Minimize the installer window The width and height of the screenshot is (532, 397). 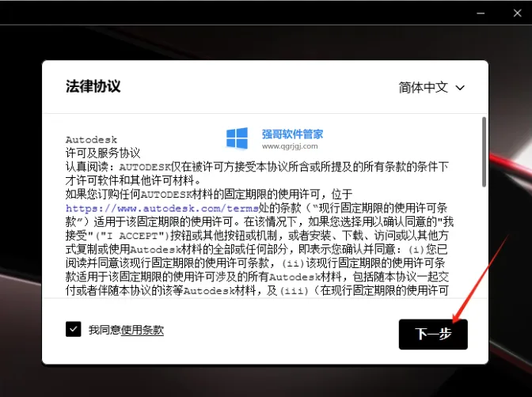click(x=481, y=13)
